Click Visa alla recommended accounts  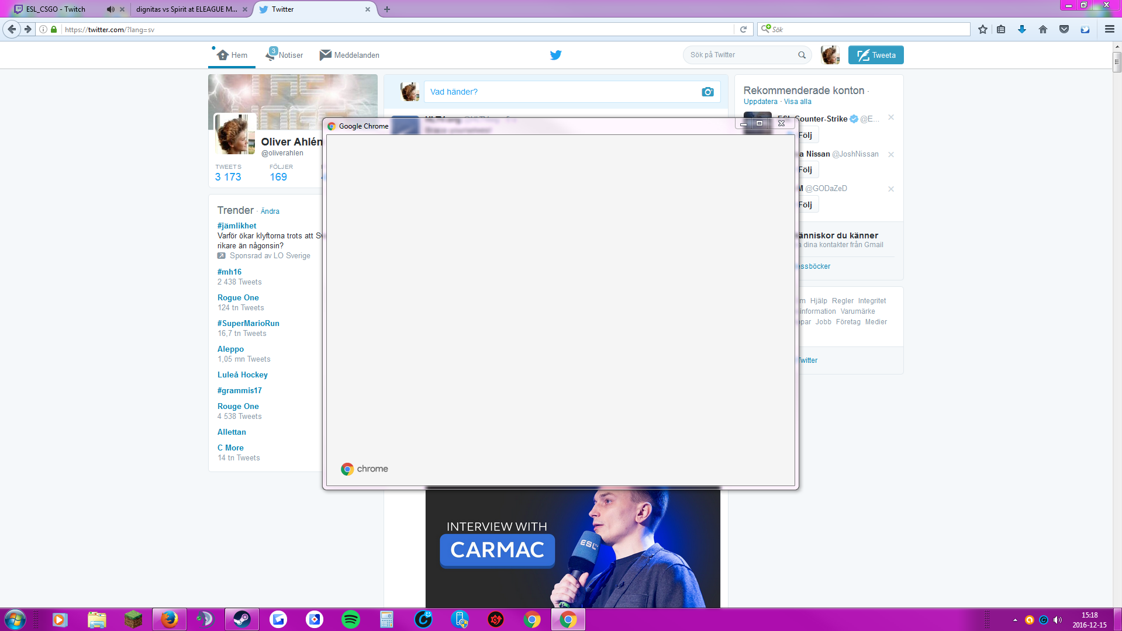(798, 102)
